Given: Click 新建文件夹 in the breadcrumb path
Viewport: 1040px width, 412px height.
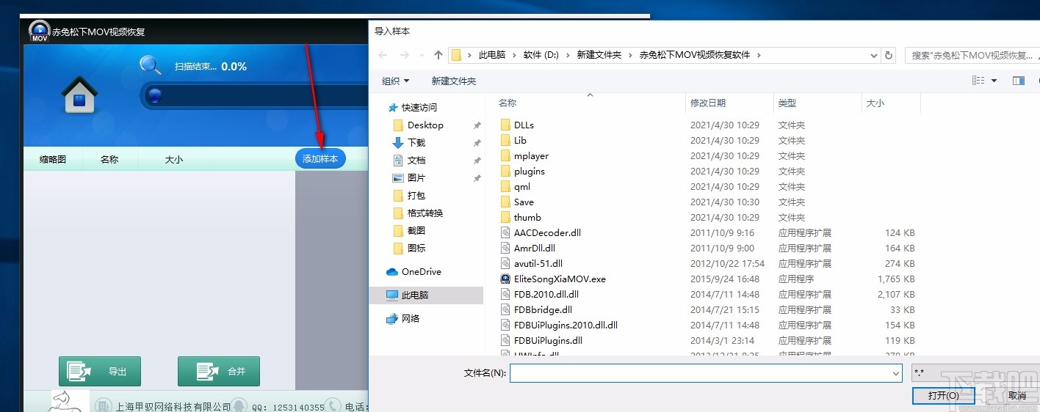Looking at the screenshot, I should (x=599, y=55).
